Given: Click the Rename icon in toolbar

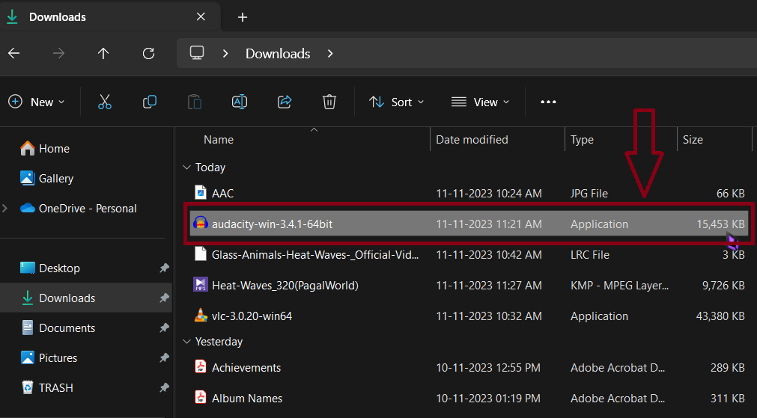Looking at the screenshot, I should [x=240, y=102].
